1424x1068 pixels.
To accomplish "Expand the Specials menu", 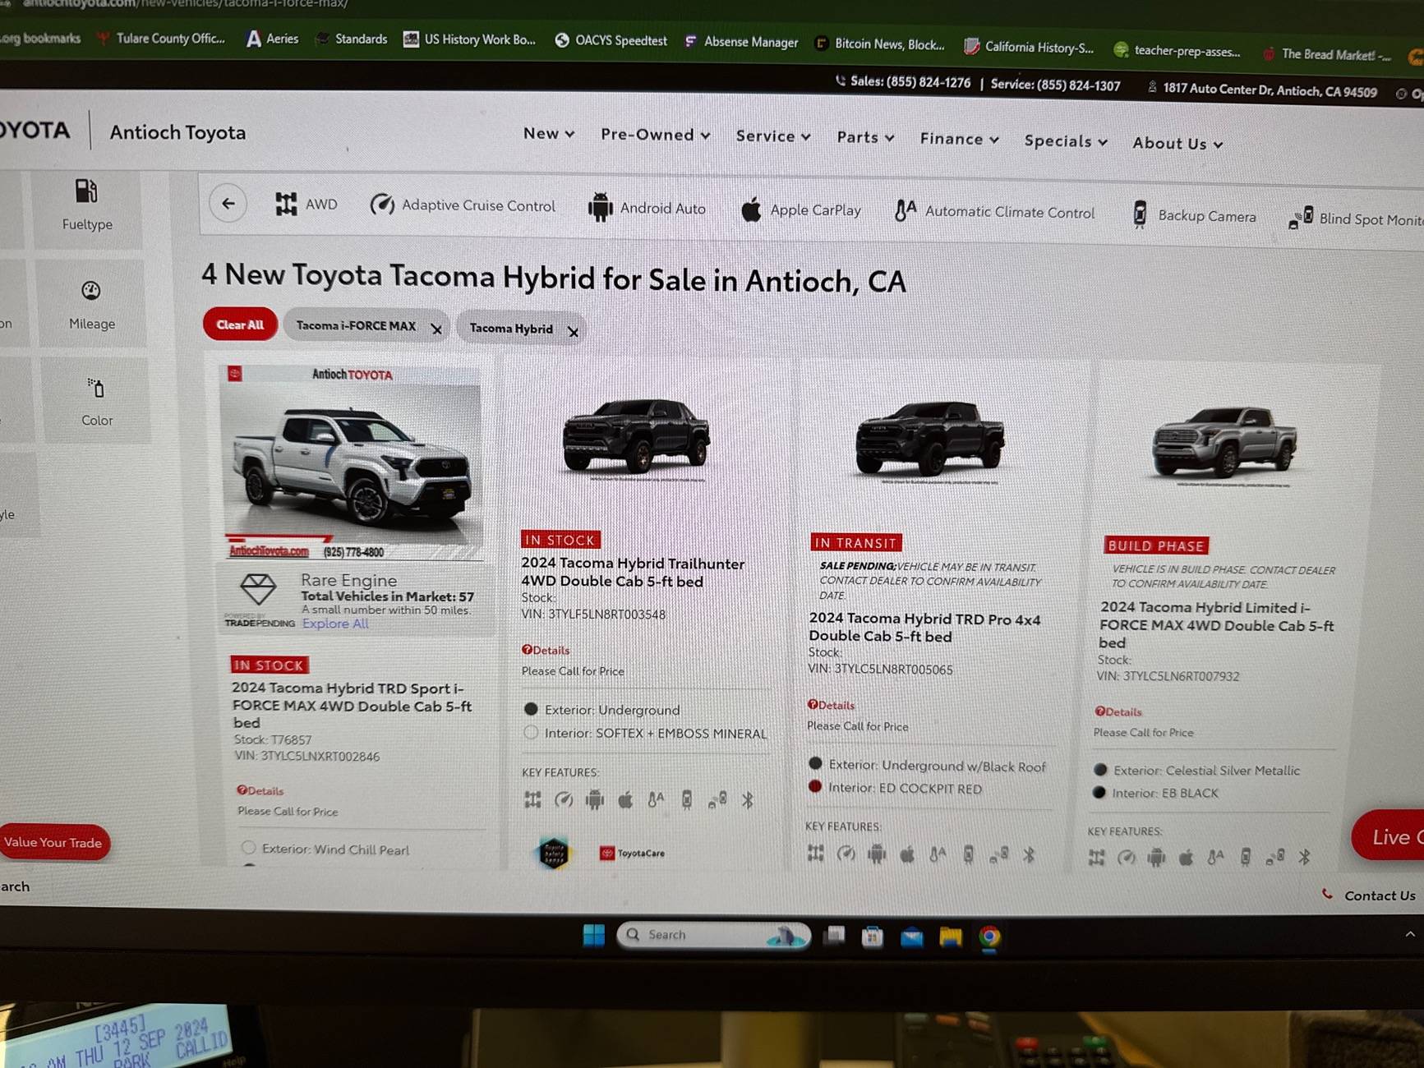I will (x=1066, y=141).
